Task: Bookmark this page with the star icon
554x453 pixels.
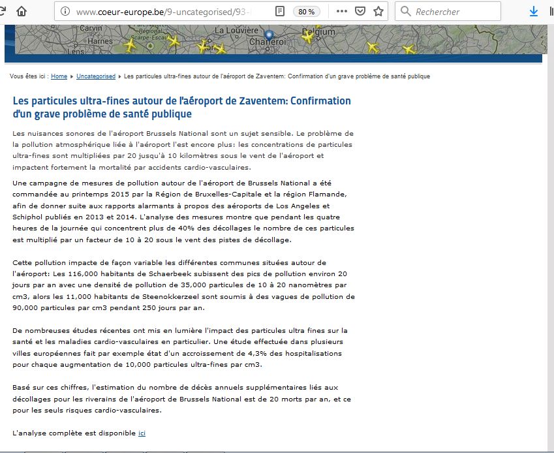Action: click(x=378, y=11)
